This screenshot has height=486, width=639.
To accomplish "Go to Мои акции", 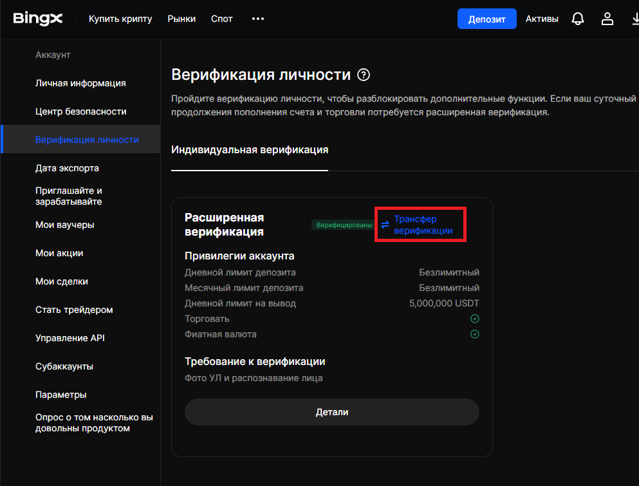I will coord(59,253).
